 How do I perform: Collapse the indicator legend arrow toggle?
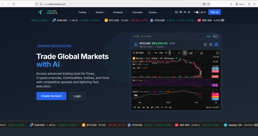click(135, 72)
